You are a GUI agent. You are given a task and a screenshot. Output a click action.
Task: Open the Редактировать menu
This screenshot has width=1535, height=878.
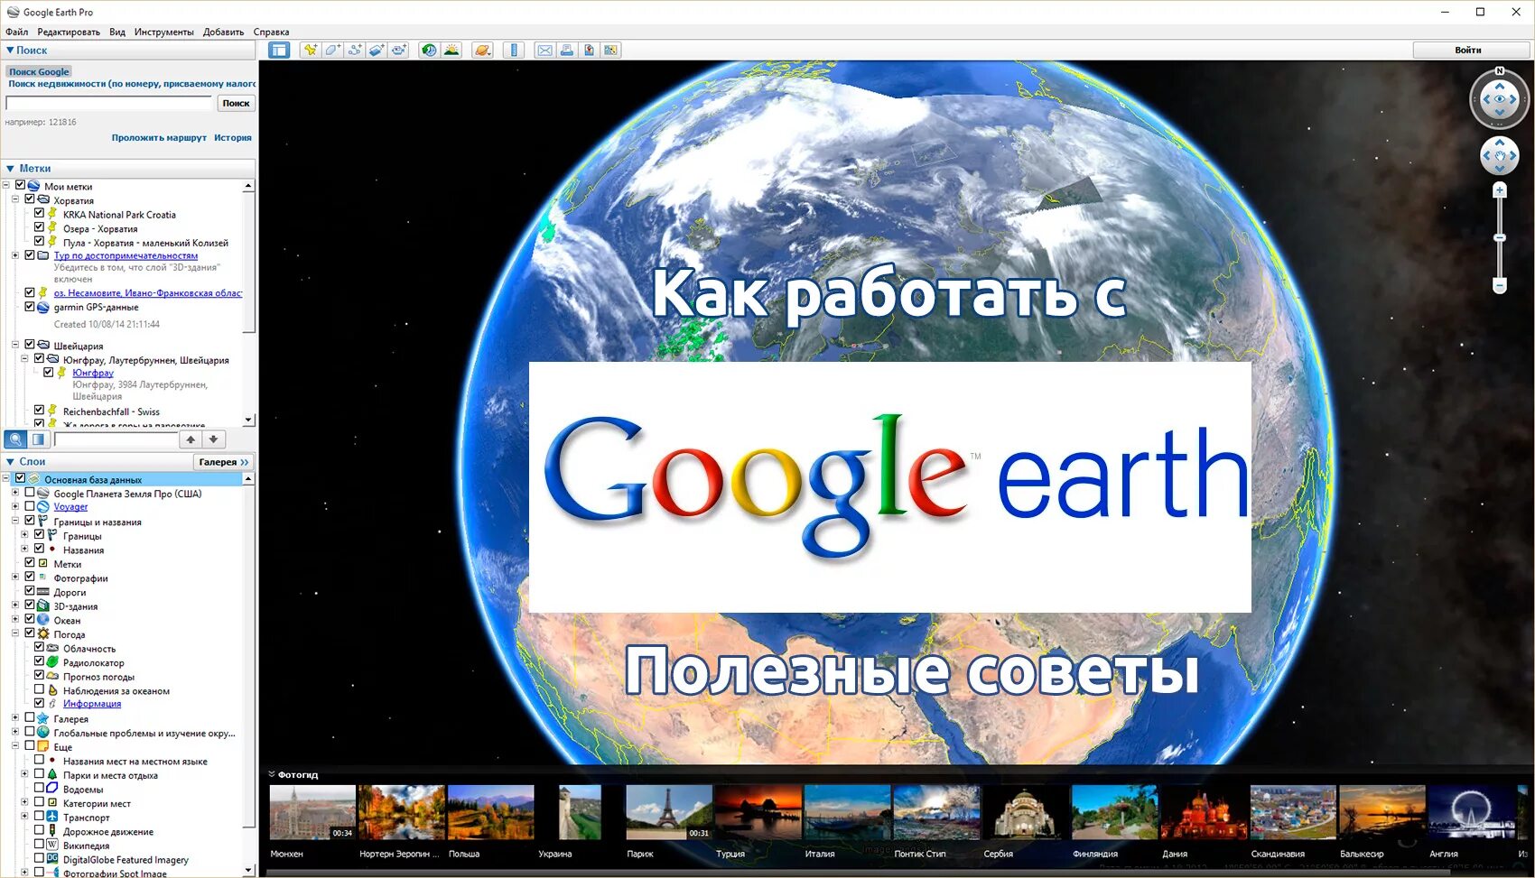pyautogui.click(x=69, y=32)
